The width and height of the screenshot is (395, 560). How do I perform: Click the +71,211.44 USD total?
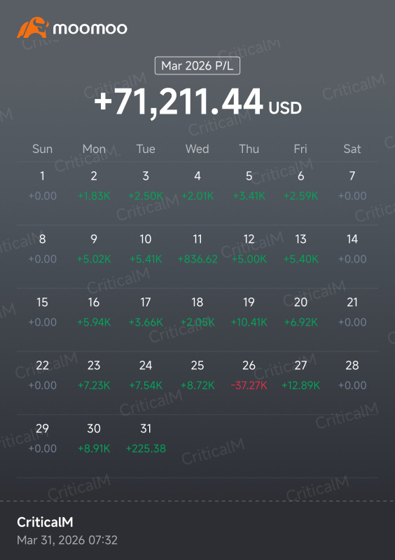(x=197, y=102)
